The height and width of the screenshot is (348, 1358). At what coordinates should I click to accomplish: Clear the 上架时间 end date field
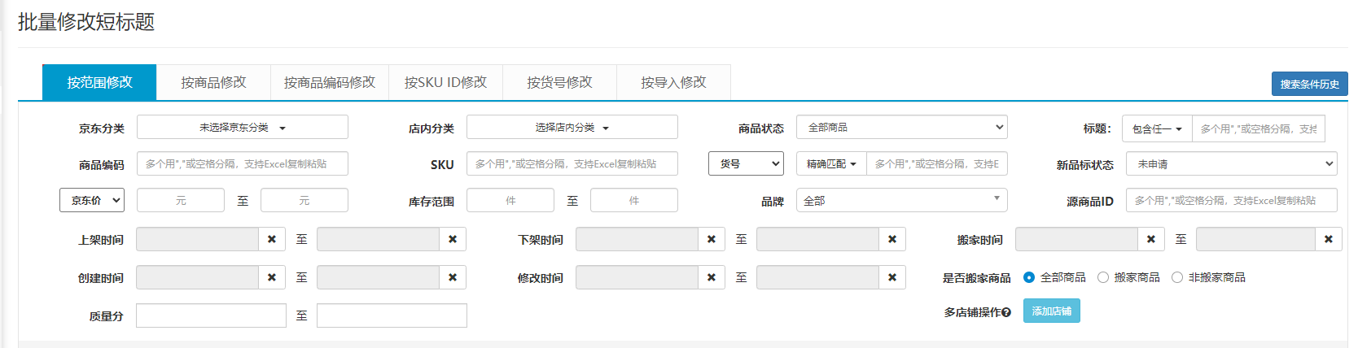pyautogui.click(x=453, y=239)
